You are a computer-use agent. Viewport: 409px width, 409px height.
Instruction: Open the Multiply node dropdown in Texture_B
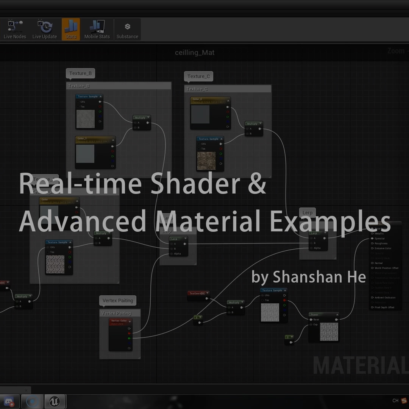pyautogui.click(x=149, y=117)
